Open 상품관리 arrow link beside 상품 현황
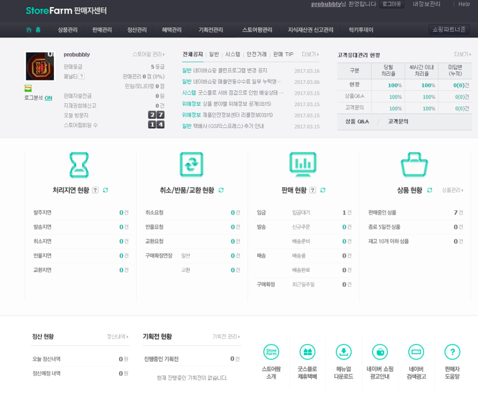 [452, 190]
